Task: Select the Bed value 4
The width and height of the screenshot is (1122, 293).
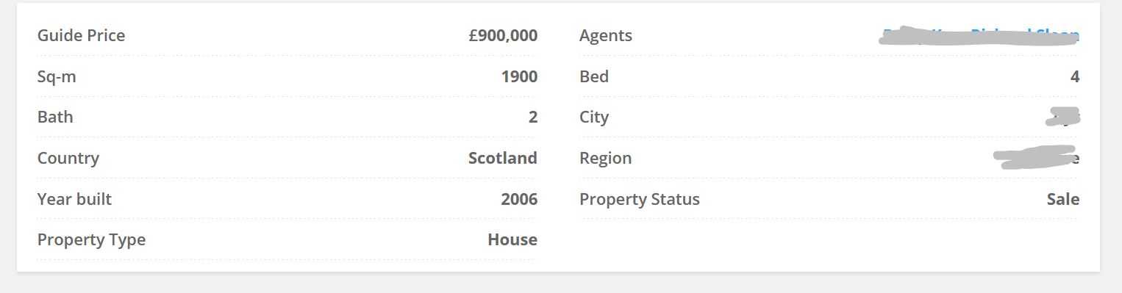Action: point(1075,76)
